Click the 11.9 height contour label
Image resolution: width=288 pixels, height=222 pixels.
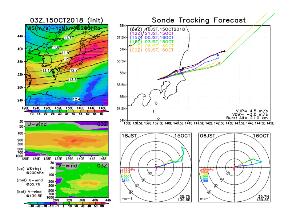click(x=65, y=53)
